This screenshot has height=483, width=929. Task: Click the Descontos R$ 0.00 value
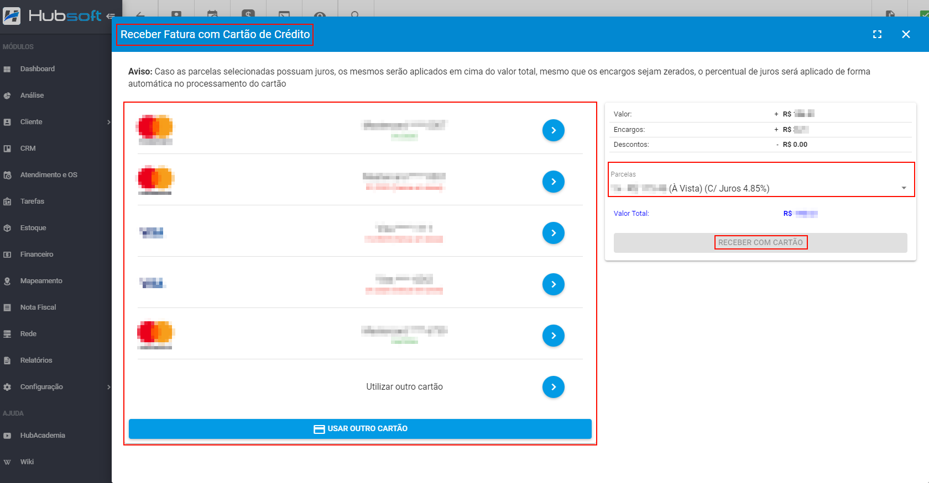(795, 145)
